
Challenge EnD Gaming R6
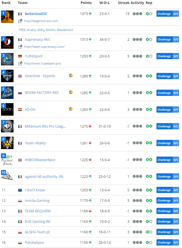pos(167,222)
